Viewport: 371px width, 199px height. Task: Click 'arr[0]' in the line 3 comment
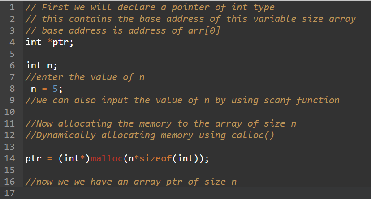point(204,31)
